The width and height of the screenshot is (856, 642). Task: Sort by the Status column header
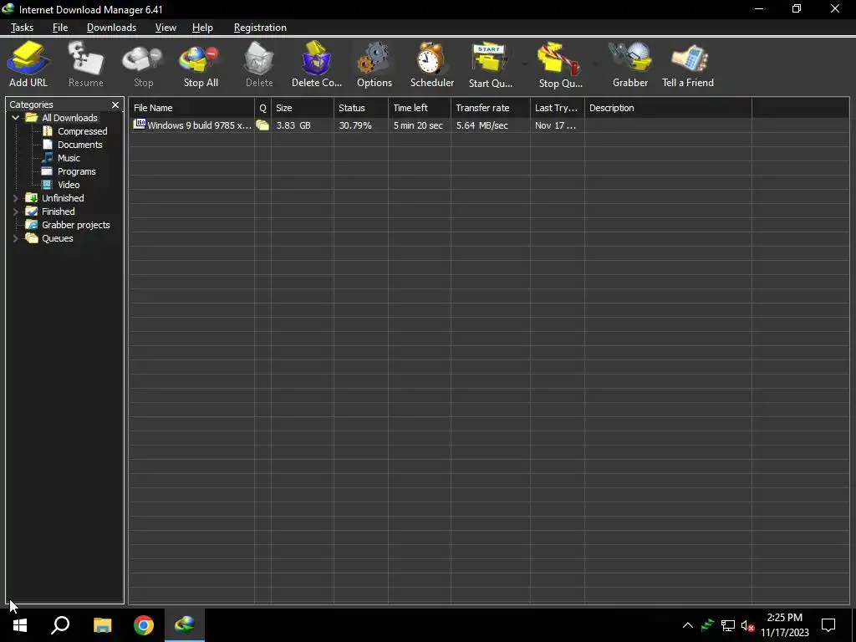[x=361, y=108]
